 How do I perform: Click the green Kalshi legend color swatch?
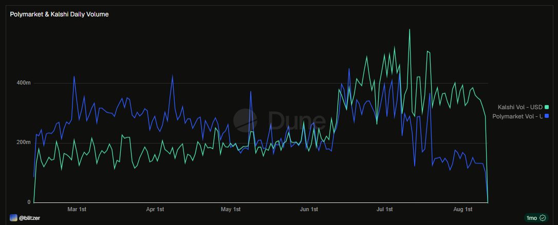tap(547, 107)
